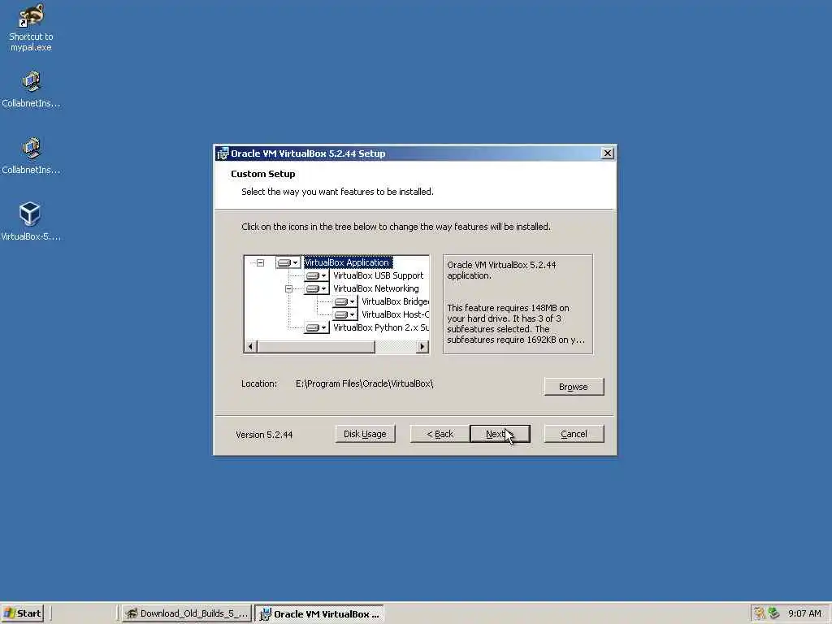The width and height of the screenshot is (832, 624).
Task: Click the Browse button for install location
Action: point(574,387)
